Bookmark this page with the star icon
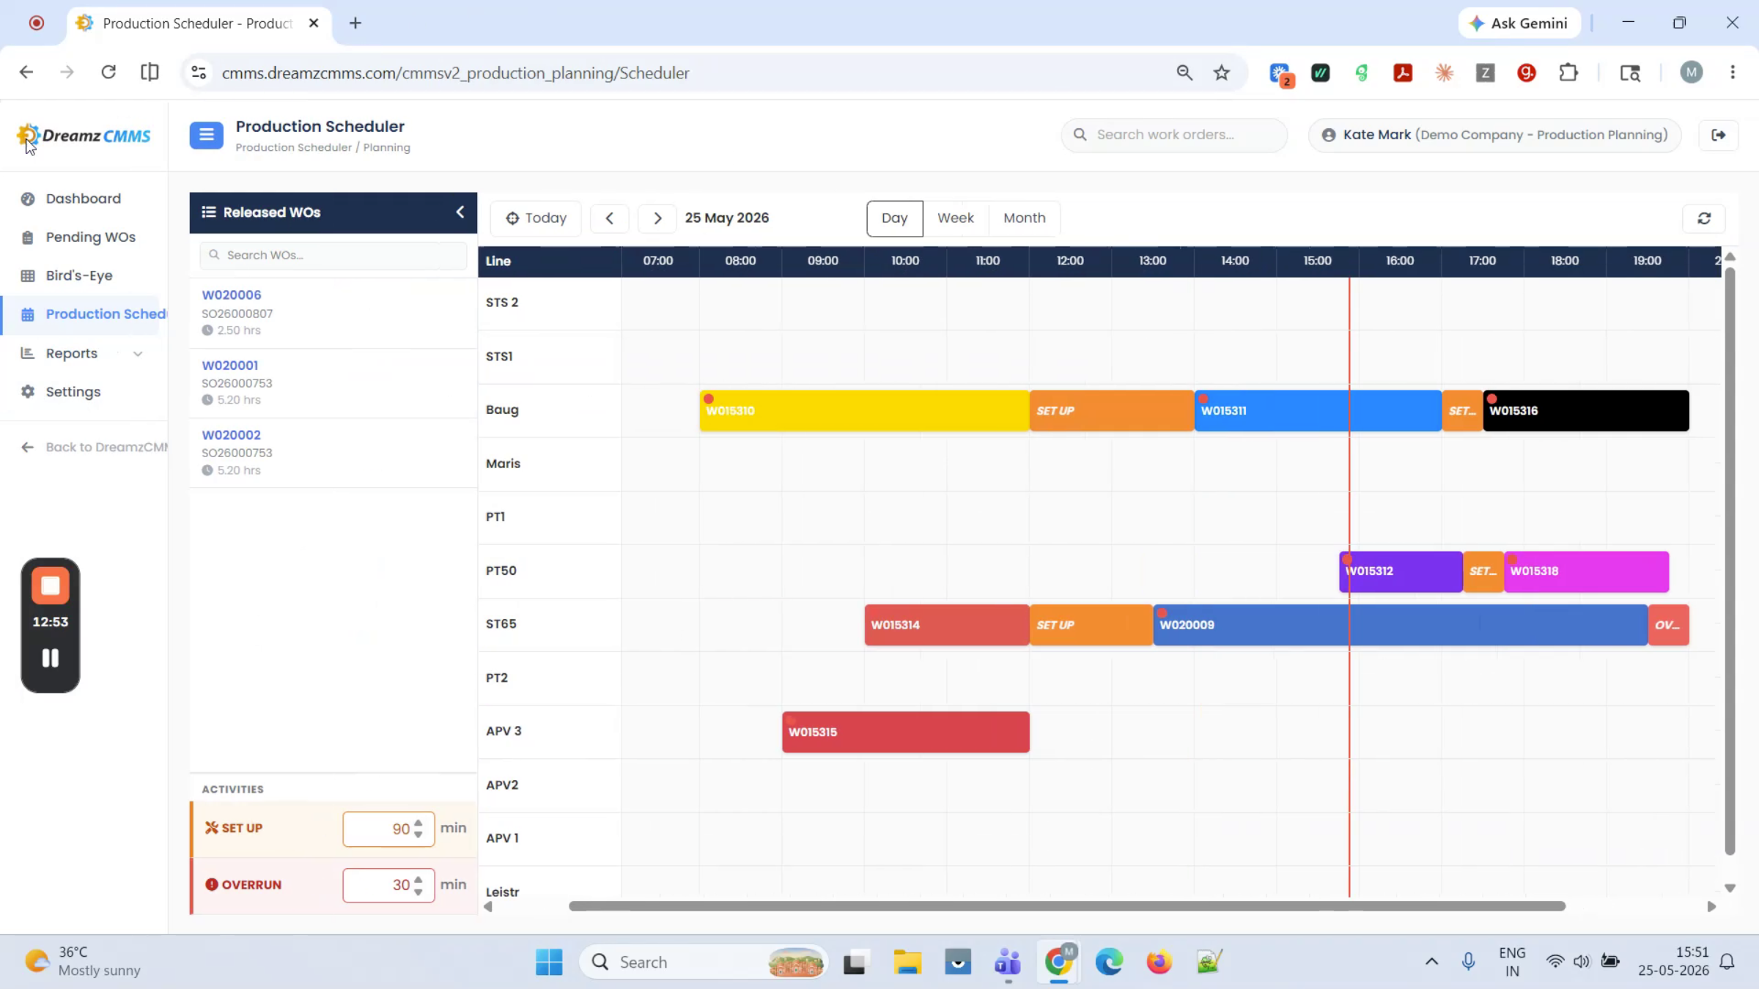Viewport: 1759px width, 989px height. pyautogui.click(x=1221, y=73)
